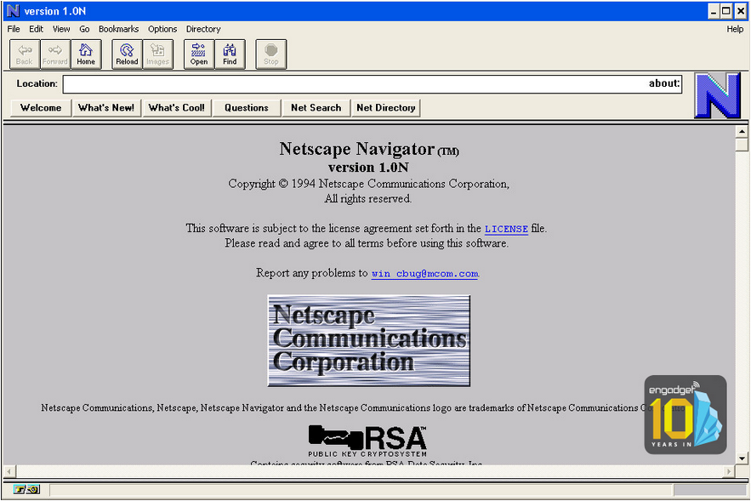Viewport: 751px width, 501px height.
Task: Click the RSA Public Key Cryptosystem logo
Action: (367, 441)
